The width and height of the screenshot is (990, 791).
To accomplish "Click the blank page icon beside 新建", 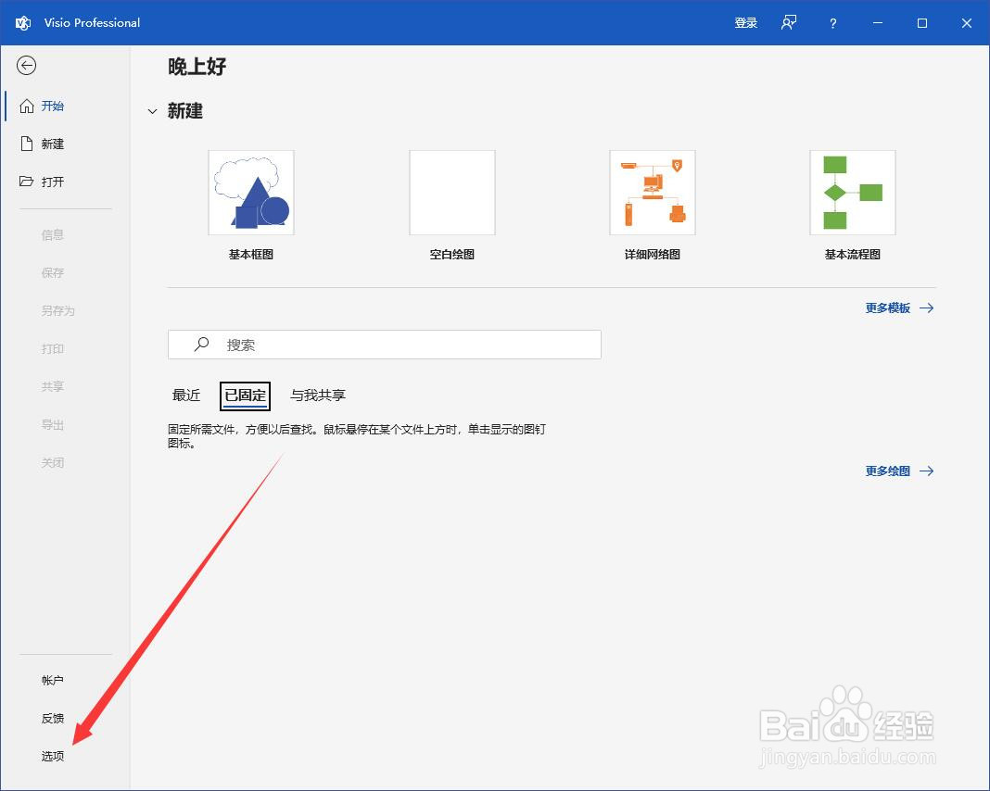I will (x=27, y=144).
